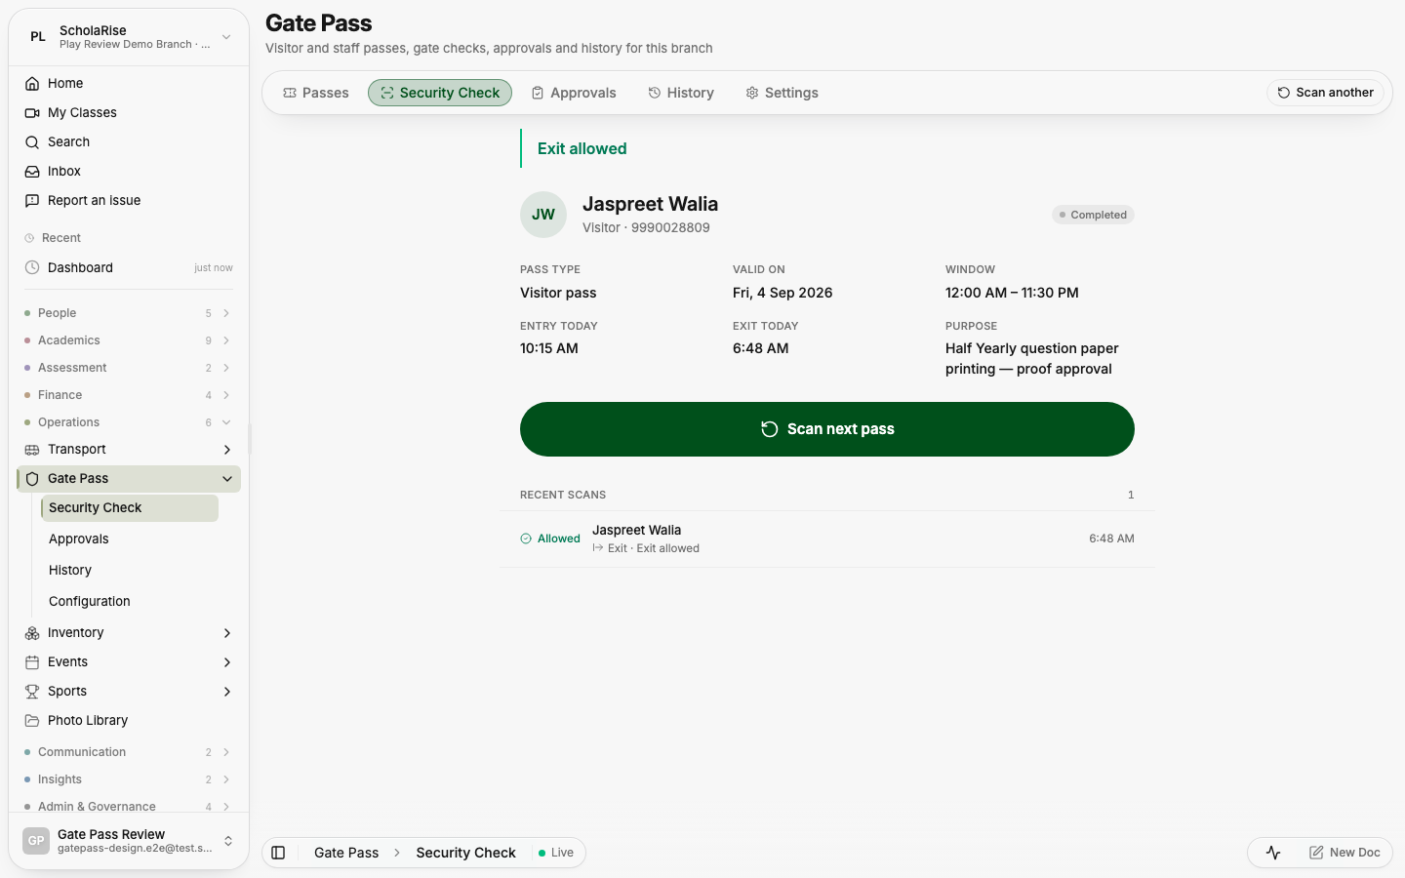The image size is (1405, 878).
Task: Click the visitor phone number 9990028809
Action: point(670,227)
